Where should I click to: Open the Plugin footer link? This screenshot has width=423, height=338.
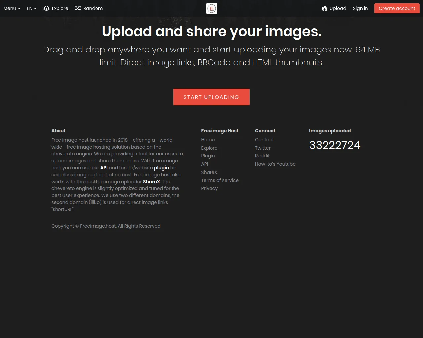pos(208,156)
